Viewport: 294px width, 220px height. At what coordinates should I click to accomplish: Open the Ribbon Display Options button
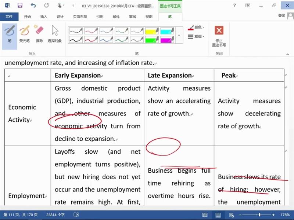click(248, 5)
